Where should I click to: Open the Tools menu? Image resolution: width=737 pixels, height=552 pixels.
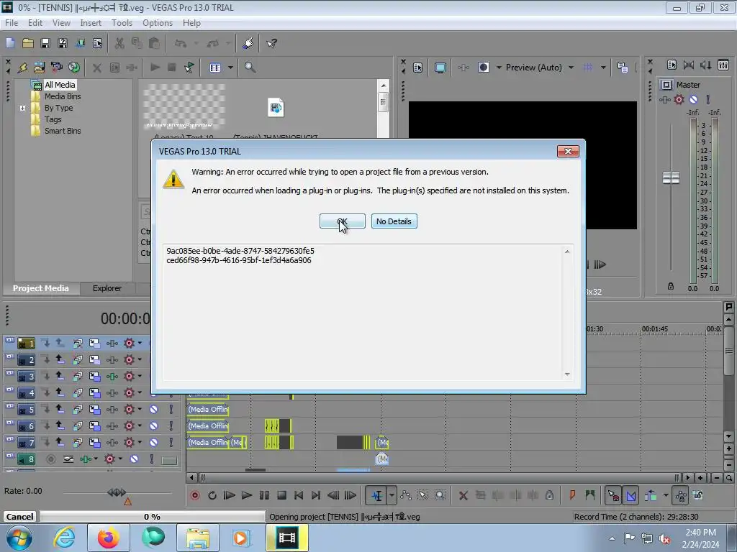point(122,22)
